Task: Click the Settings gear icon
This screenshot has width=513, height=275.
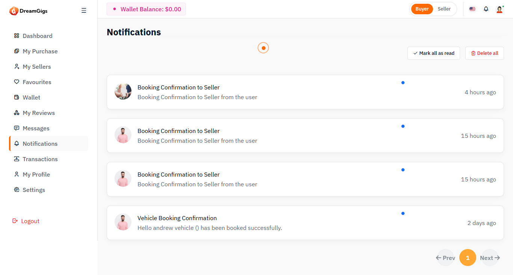Action: pos(17,190)
